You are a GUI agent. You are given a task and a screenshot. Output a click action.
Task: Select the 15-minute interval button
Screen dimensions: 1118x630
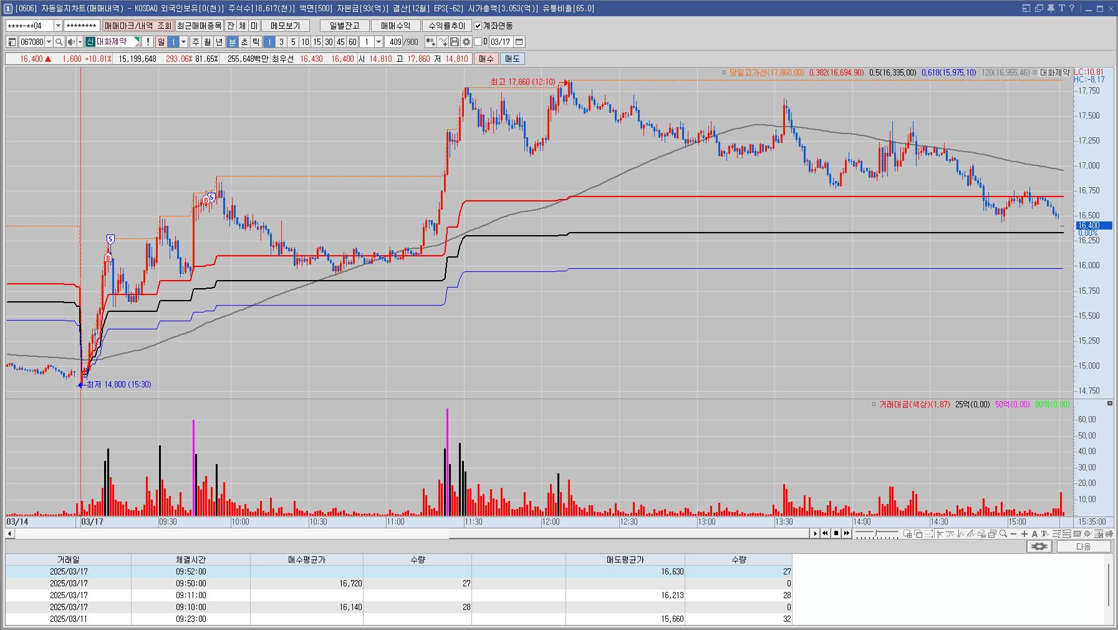pos(317,42)
